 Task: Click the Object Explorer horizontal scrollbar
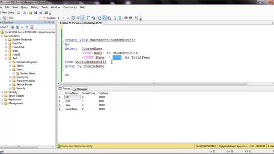click(19, 146)
